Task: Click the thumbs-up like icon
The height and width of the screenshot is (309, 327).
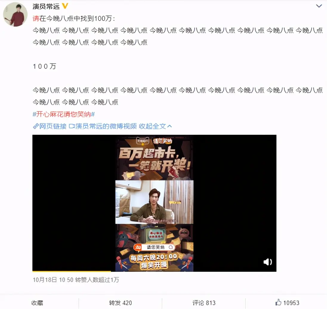Action: 278,302
